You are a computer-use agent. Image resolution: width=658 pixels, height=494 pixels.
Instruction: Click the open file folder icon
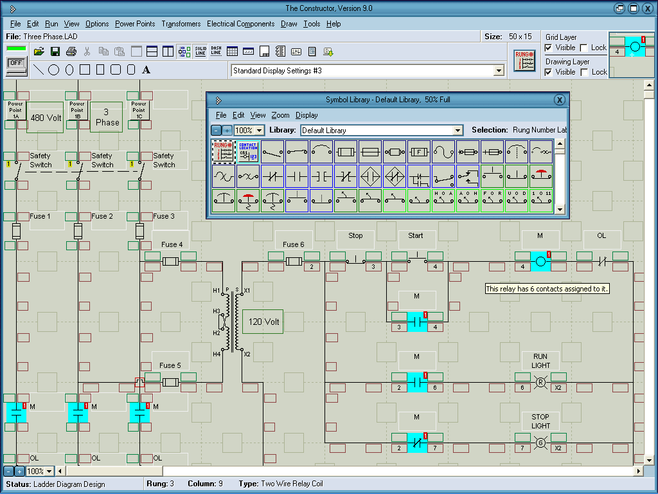click(39, 51)
